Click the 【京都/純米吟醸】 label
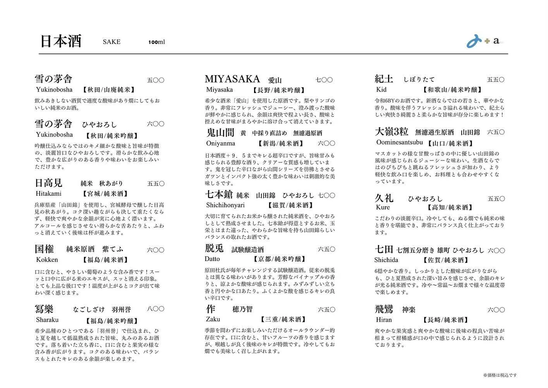548x388 pixels. [279, 259]
